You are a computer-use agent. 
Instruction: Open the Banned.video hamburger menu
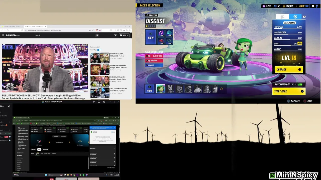click(x=3, y=35)
